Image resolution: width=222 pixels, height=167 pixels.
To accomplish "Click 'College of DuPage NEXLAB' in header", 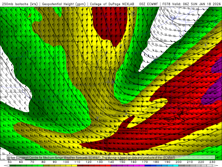I will coord(112,4).
